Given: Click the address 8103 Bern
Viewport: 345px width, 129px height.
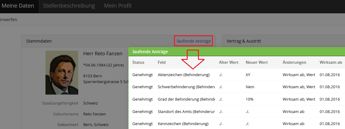Looking at the screenshot, I should click(x=93, y=76).
